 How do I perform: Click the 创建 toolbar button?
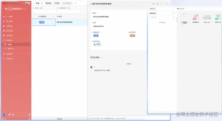point(48,3)
